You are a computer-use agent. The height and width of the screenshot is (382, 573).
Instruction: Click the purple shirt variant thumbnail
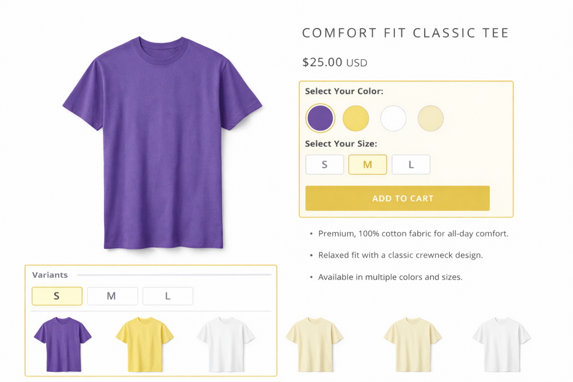pos(63,341)
